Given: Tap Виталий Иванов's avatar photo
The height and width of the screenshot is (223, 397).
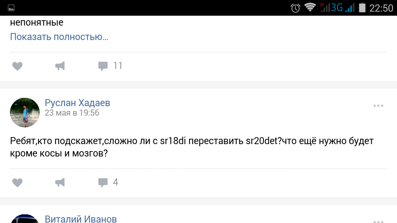Looking at the screenshot, I should tap(25, 219).
